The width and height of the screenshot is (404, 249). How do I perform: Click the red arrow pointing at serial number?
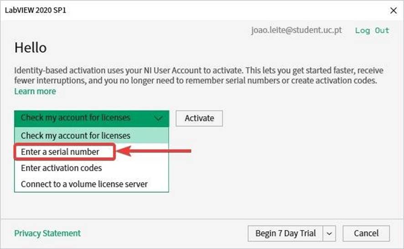click(154, 151)
